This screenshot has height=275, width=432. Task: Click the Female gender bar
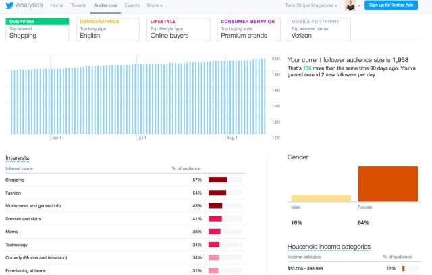(388, 184)
